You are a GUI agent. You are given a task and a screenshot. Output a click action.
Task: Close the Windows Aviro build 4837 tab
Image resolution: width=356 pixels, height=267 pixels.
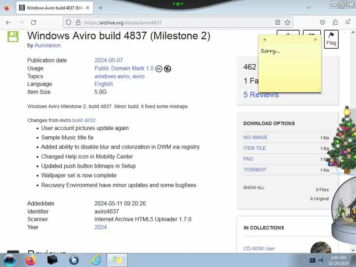88,8
